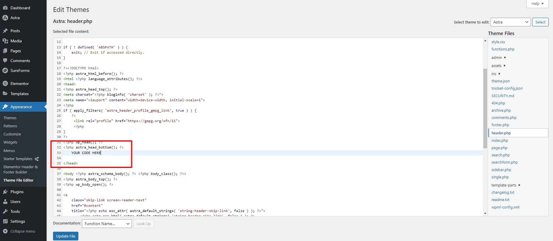Open 404.php file
Image resolution: width=553 pixels, height=241 pixels.
pos(498,103)
